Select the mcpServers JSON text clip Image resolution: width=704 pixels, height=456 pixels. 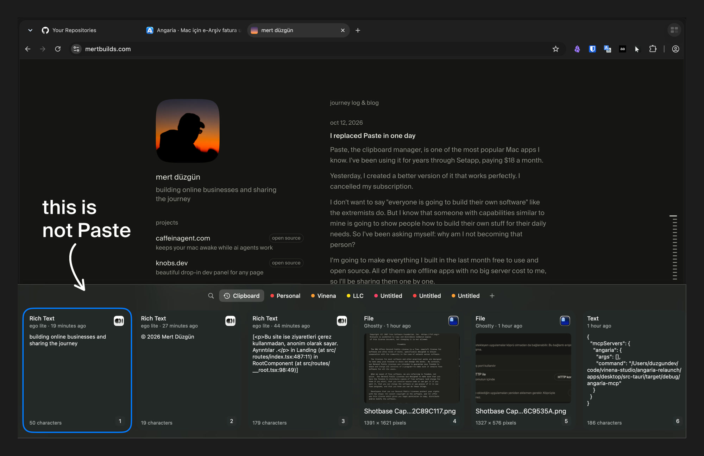tap(635, 370)
